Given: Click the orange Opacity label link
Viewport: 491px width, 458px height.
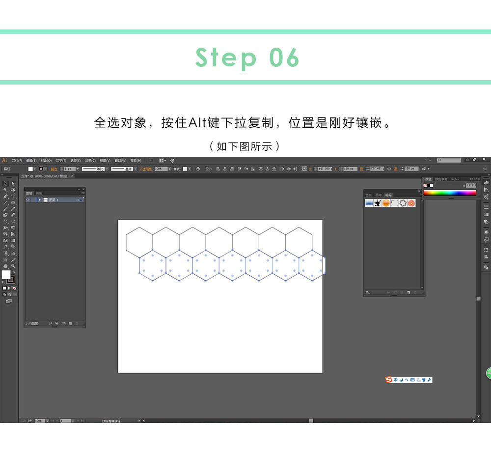Looking at the screenshot, I should pos(145,169).
